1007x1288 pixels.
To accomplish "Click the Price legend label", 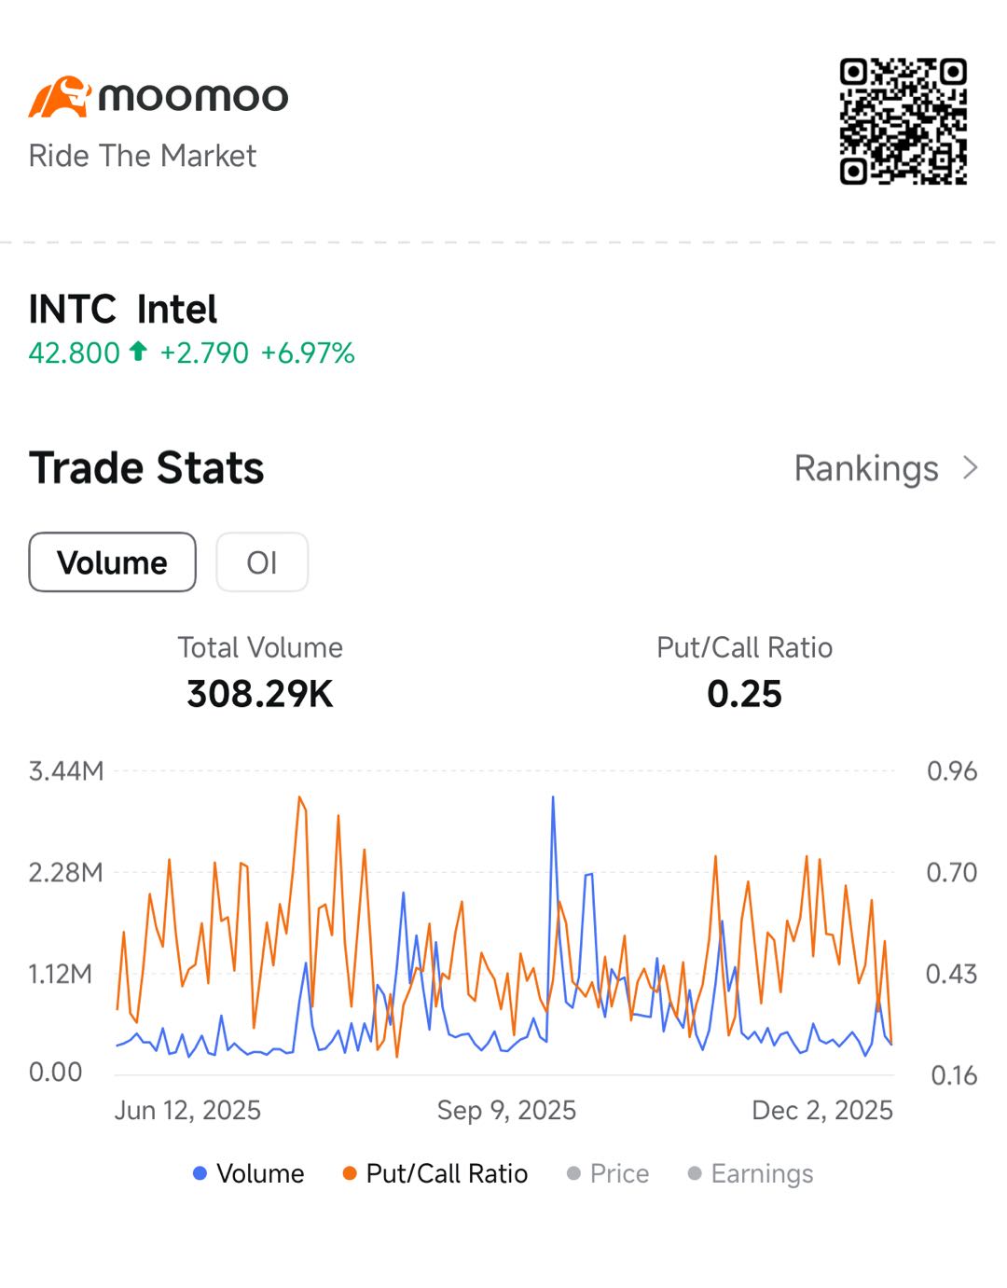I will pos(619,1173).
